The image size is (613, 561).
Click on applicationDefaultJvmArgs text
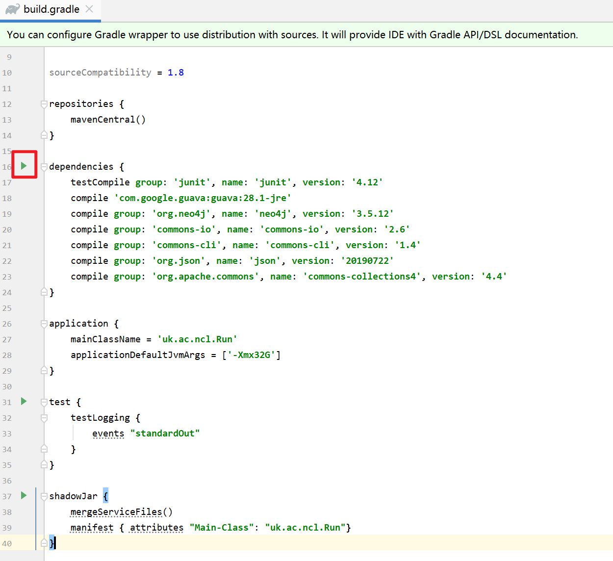coord(138,355)
